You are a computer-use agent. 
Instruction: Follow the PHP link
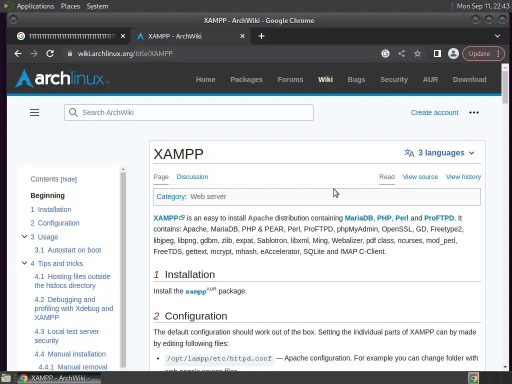tap(384, 218)
